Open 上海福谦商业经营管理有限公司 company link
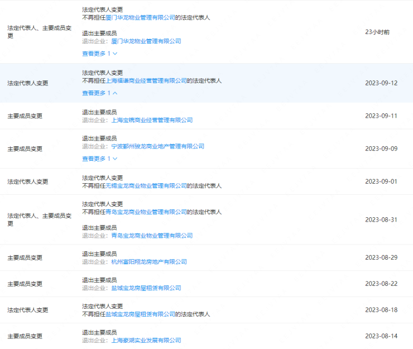413x349 pixels. click(146, 80)
